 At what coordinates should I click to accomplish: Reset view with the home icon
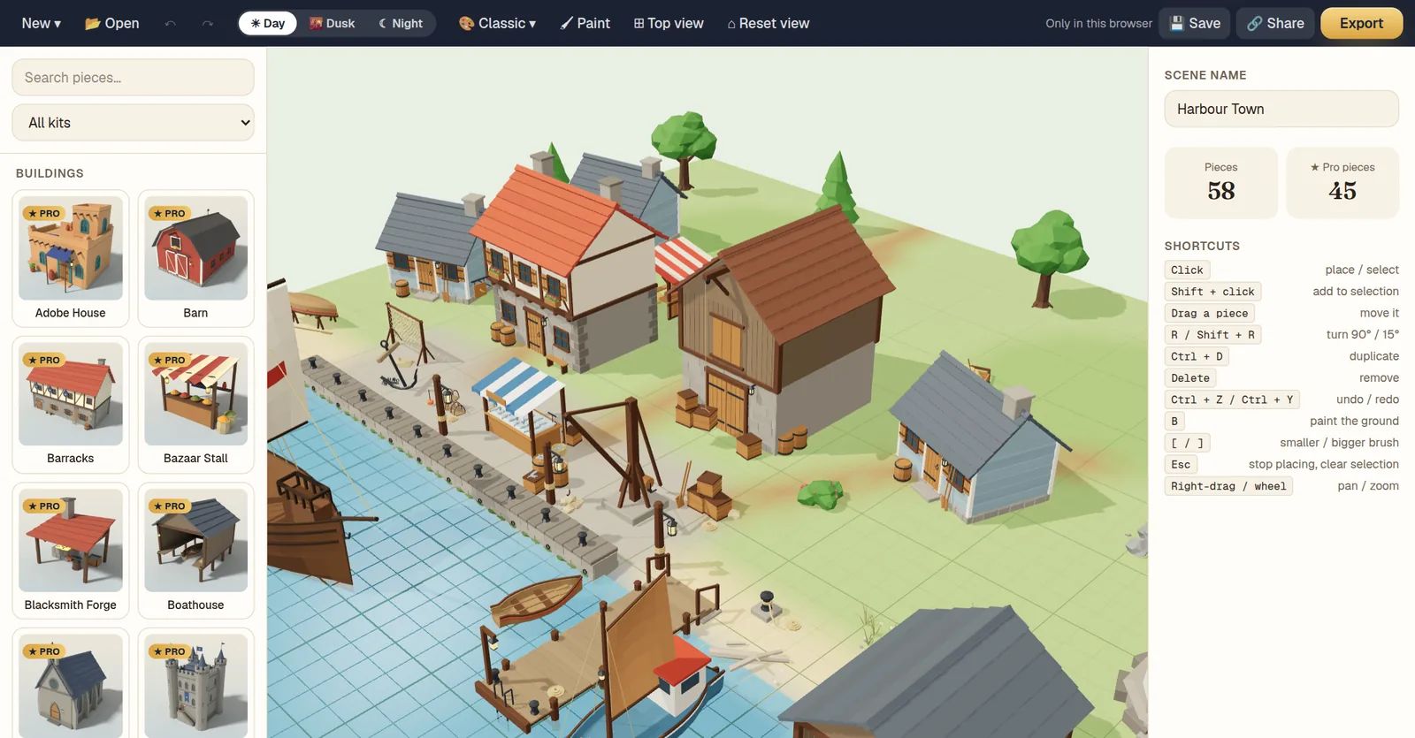point(768,23)
